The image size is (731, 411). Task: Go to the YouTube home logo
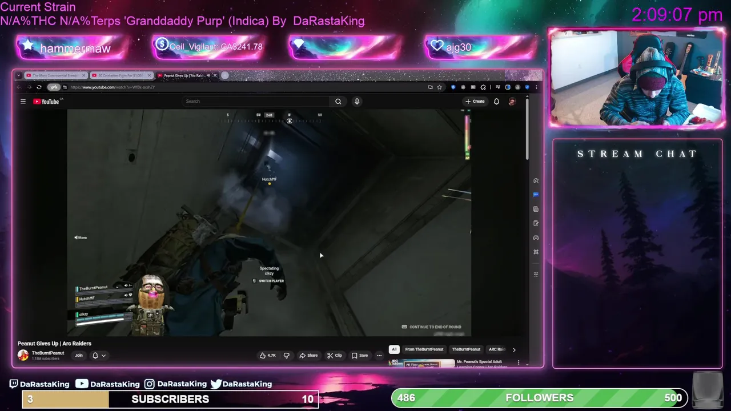click(x=46, y=102)
